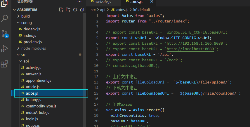Close the axios.js editor tab

click(152, 1)
